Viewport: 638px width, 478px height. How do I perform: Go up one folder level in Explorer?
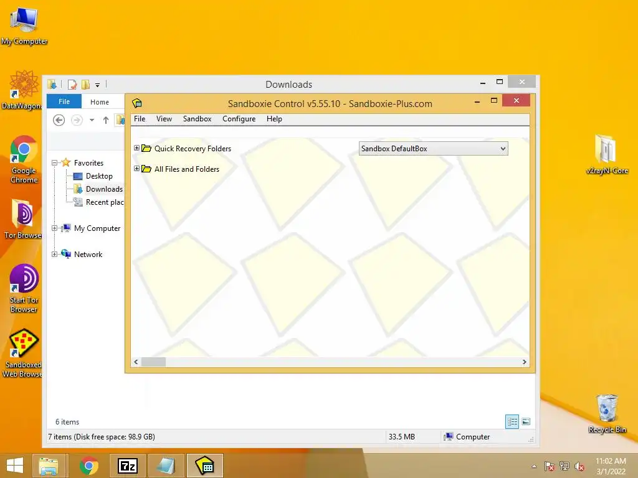click(x=106, y=120)
